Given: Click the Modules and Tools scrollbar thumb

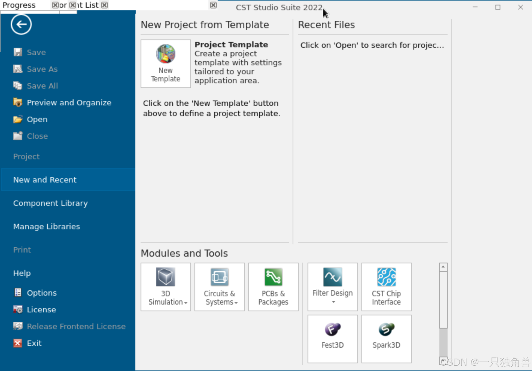Looking at the screenshot, I should coord(443,300).
